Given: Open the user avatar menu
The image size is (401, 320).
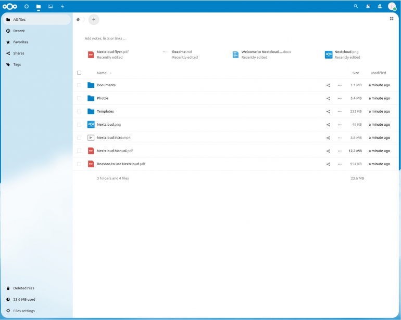Looking at the screenshot, I should 392,6.
